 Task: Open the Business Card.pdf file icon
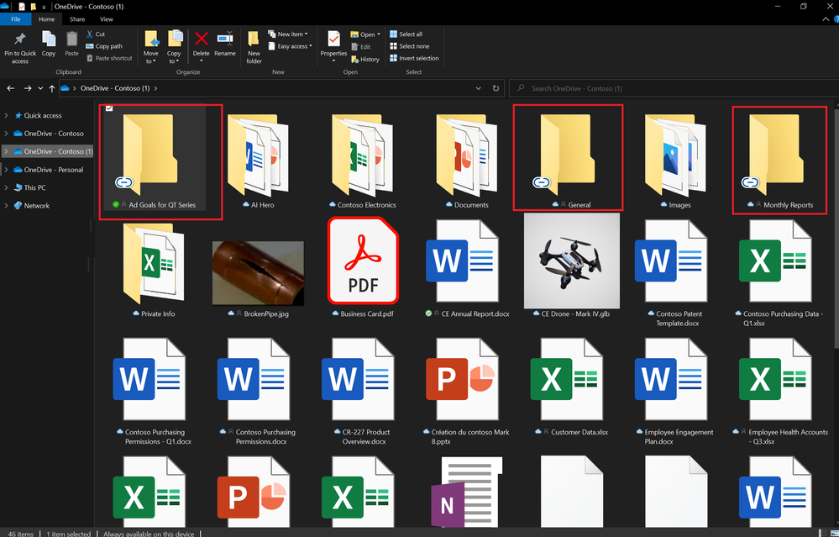tap(363, 260)
